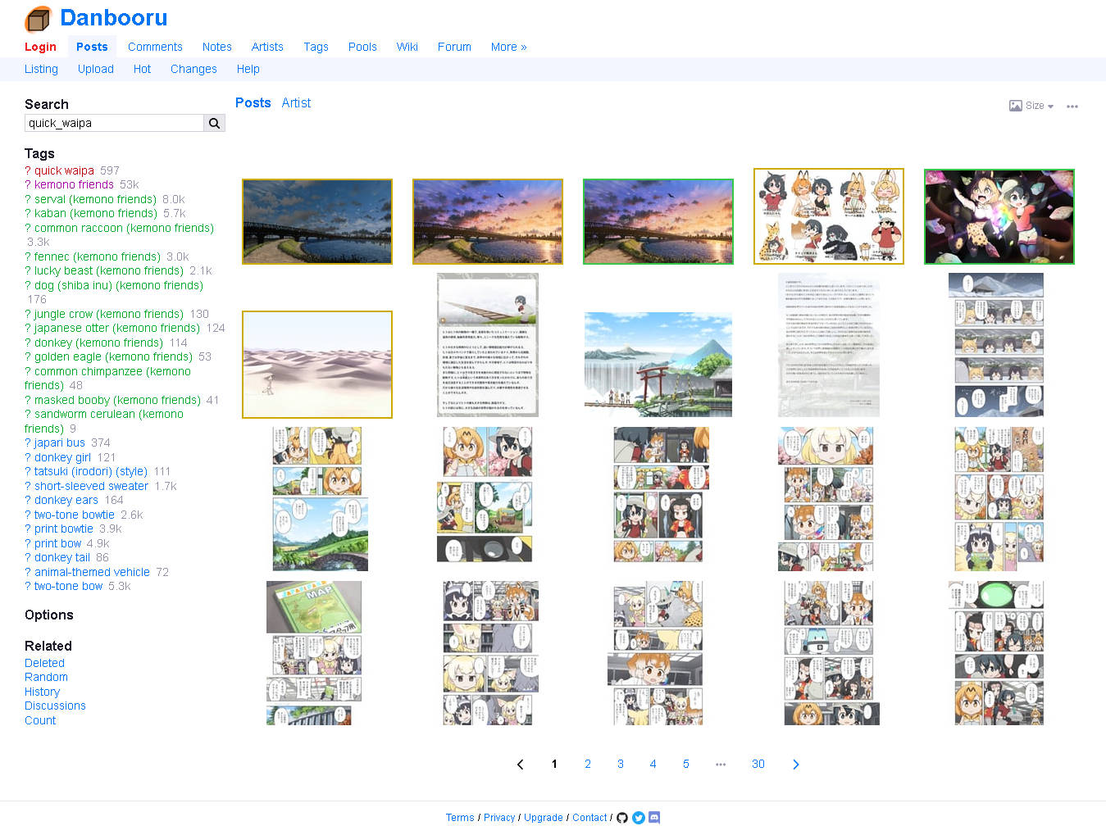Image resolution: width=1106 pixels, height=835 pixels.
Task: Open the colorful gems characters thumbnail
Action: pos(999,216)
